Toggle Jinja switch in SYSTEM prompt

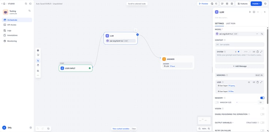pos(249,52)
